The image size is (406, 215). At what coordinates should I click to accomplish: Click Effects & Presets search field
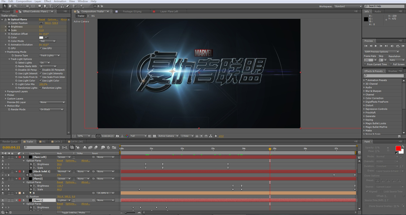tap(383, 76)
